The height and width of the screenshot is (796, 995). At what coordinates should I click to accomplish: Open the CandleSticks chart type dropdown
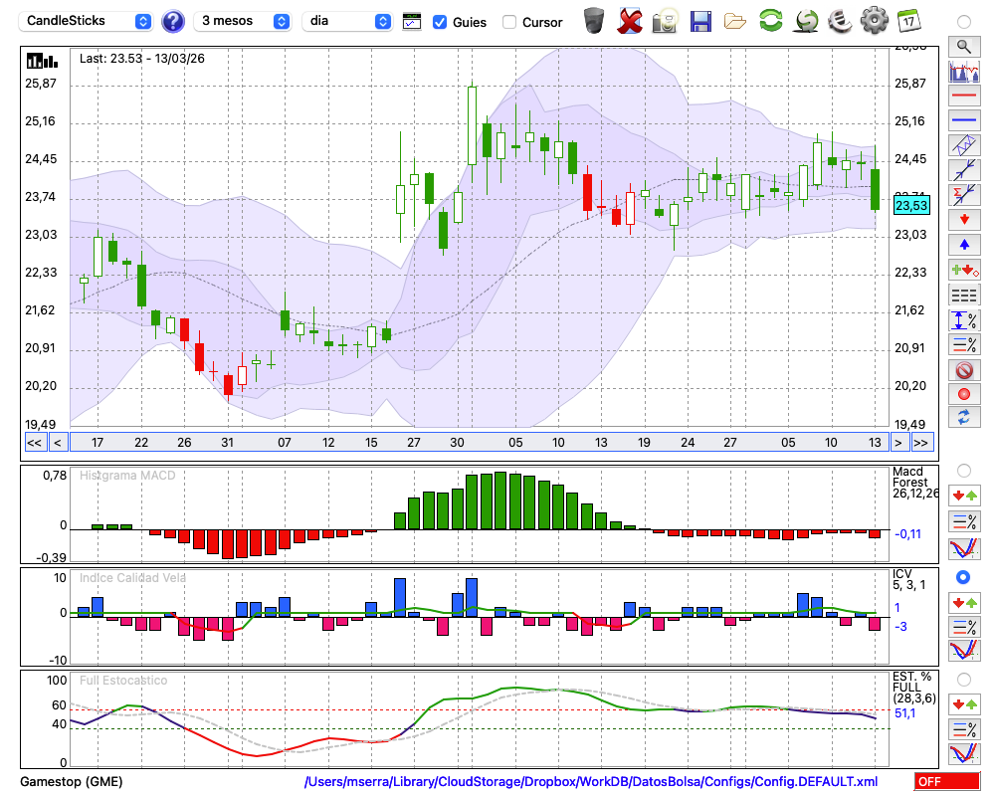88,21
